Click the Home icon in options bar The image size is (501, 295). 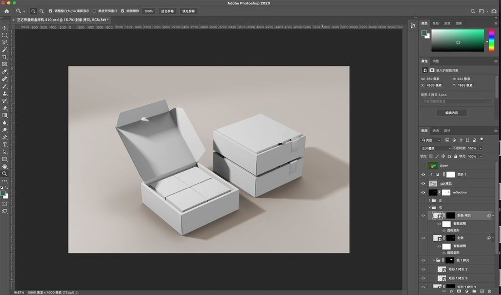[x=7, y=11]
